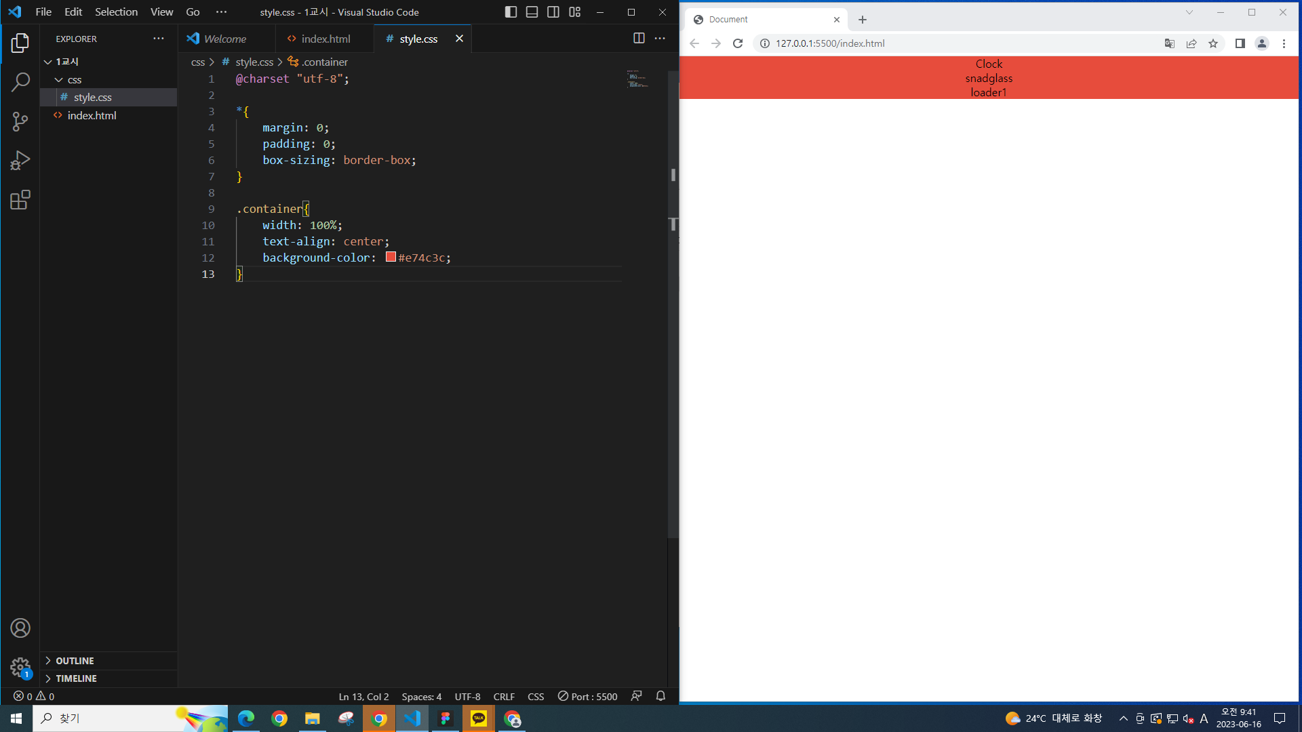Click the notifications bell in status bar

(x=660, y=696)
